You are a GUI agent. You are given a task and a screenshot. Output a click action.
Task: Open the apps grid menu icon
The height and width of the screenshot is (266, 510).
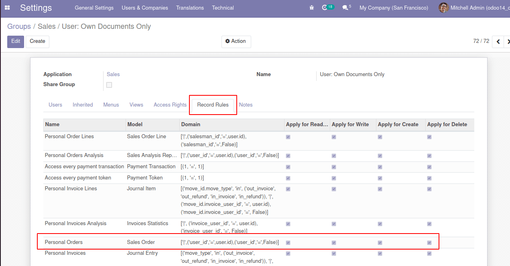[7, 8]
